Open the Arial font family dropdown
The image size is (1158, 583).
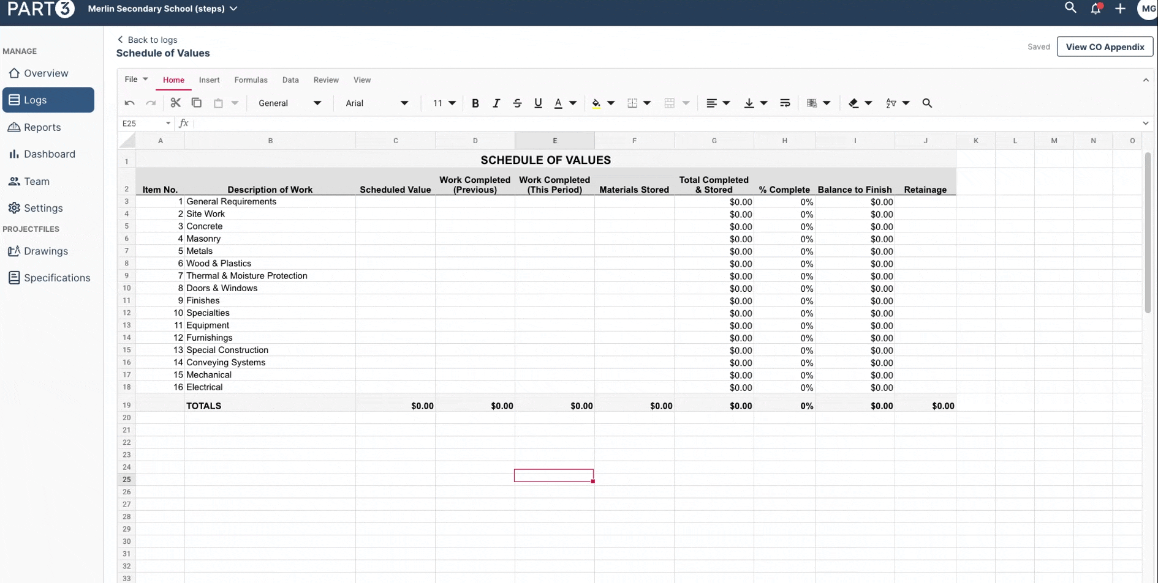click(x=376, y=103)
